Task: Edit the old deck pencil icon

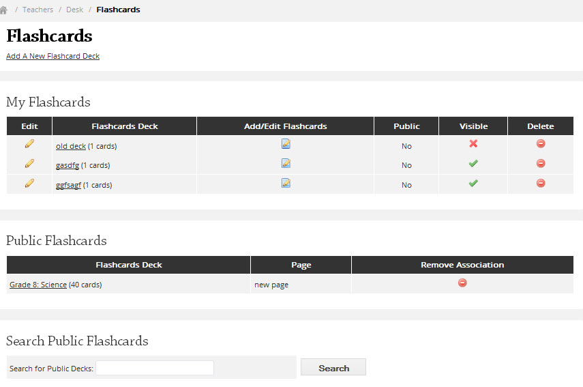Action: pyautogui.click(x=29, y=143)
